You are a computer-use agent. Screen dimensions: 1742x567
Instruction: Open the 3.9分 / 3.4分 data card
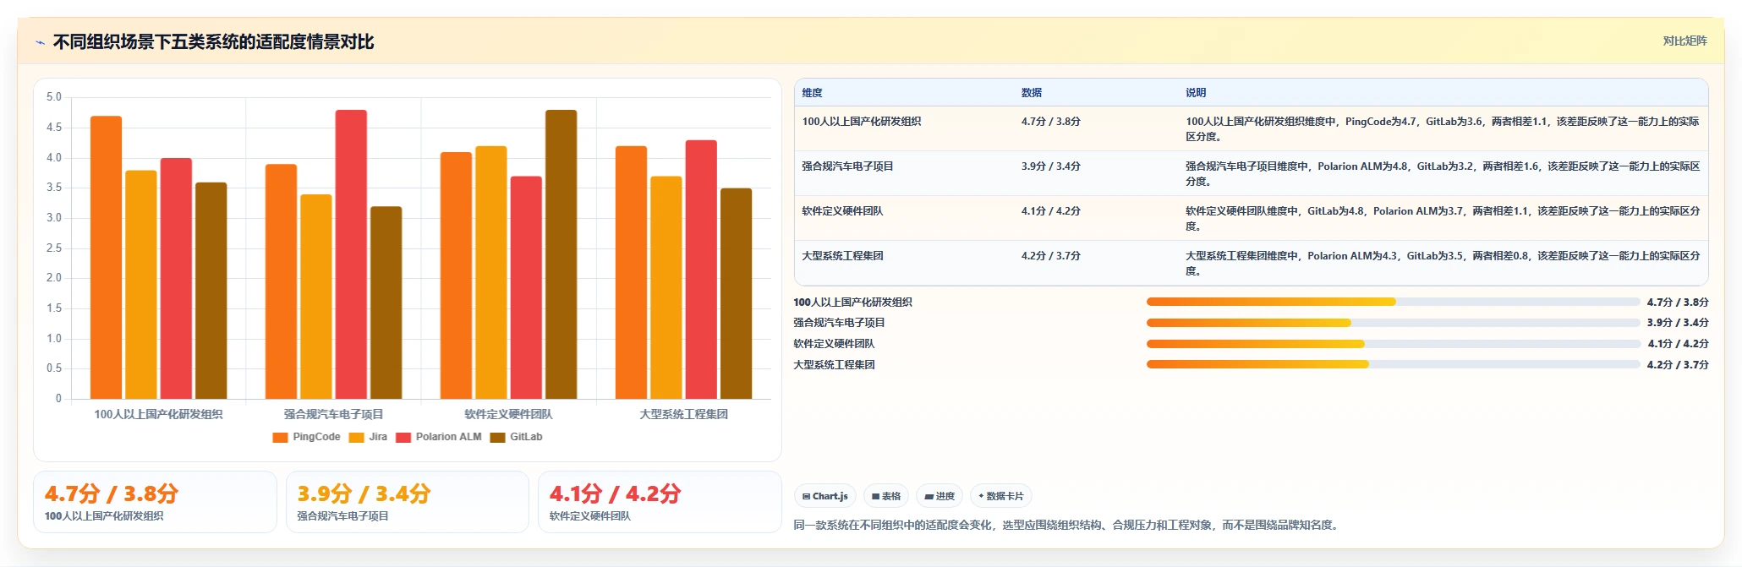407,502
